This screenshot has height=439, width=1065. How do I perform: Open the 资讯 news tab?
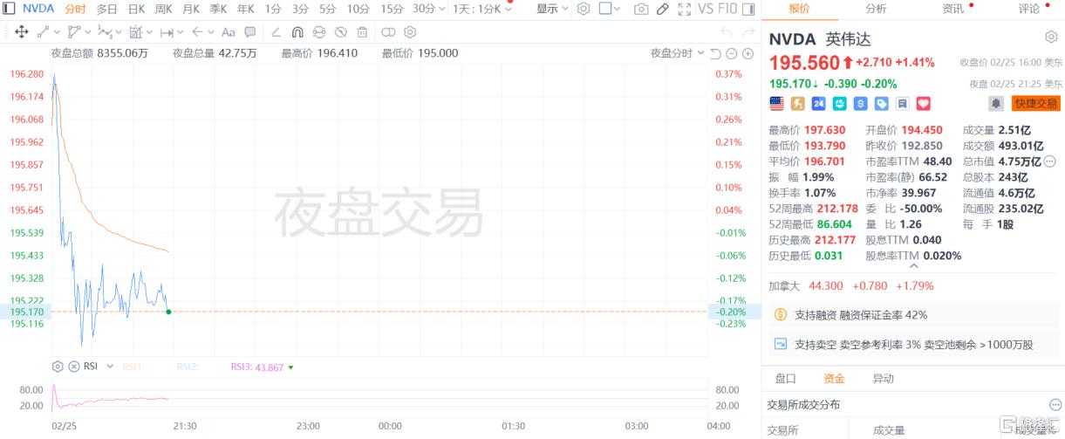tap(952, 9)
